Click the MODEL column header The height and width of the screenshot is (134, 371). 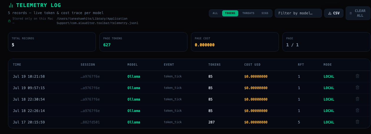[132, 65]
